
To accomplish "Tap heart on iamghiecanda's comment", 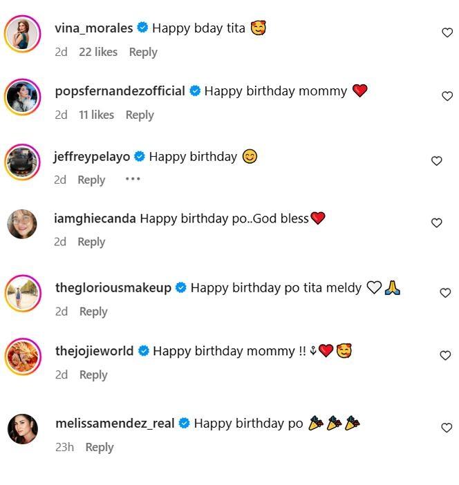I will click(436, 222).
